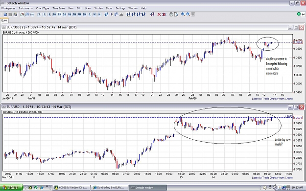The image size is (306, 191).
Task: Click the taskbar clock showing 10:53 AM
Action: point(297,188)
